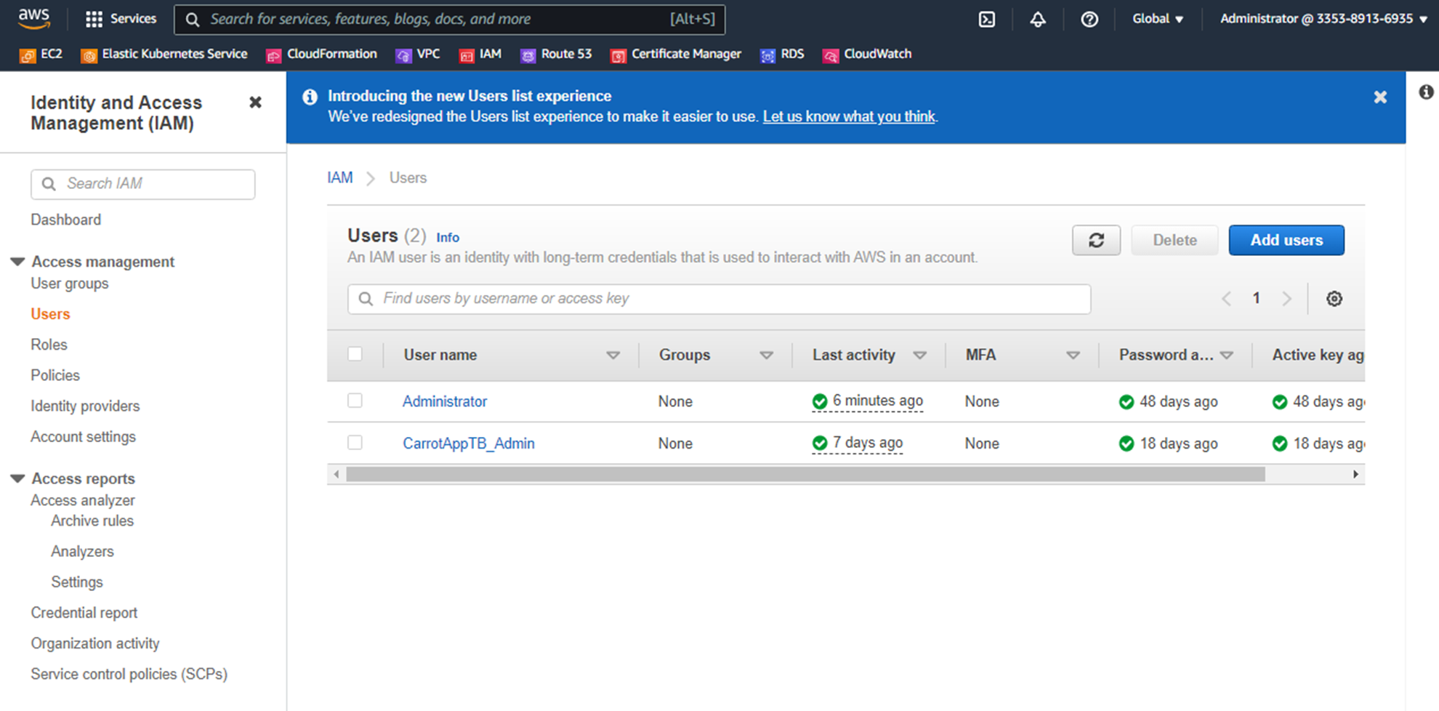
Task: Open Certificate Manager shortcut
Action: click(676, 55)
